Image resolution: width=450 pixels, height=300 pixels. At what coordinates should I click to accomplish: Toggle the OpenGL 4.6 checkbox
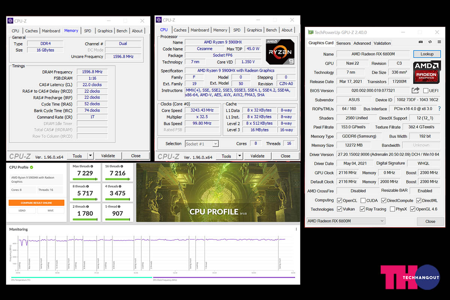click(x=412, y=209)
